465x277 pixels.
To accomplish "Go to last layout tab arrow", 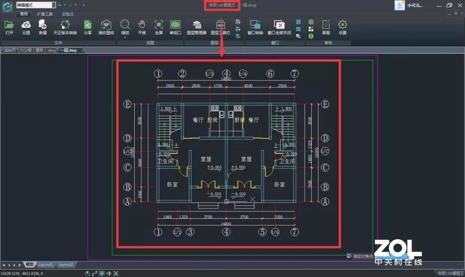I will point(20,265).
